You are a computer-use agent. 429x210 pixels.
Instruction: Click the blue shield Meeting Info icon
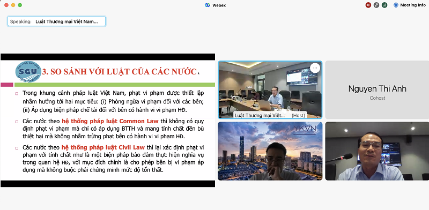[396, 5]
